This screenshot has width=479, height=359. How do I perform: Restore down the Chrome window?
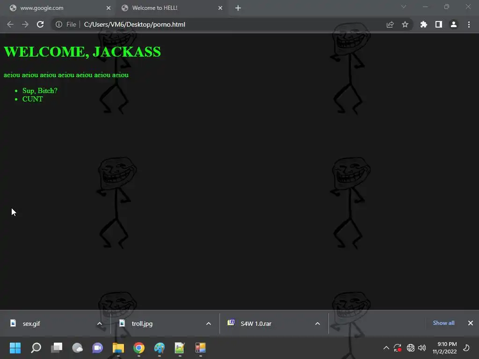click(x=447, y=7)
